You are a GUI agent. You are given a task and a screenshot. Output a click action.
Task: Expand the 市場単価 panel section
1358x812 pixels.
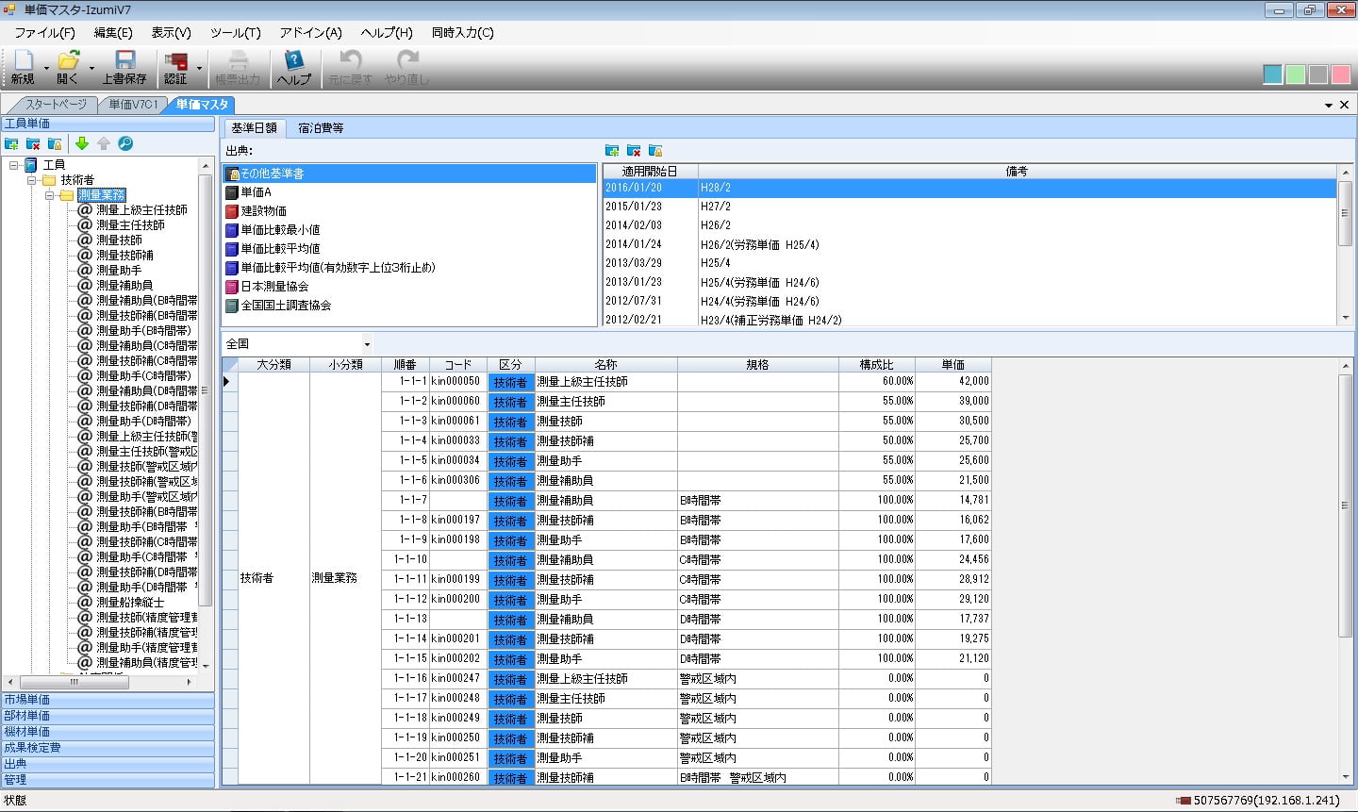108,700
